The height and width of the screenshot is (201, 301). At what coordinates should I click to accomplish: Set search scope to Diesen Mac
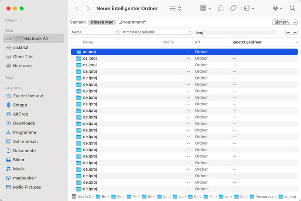click(x=102, y=22)
